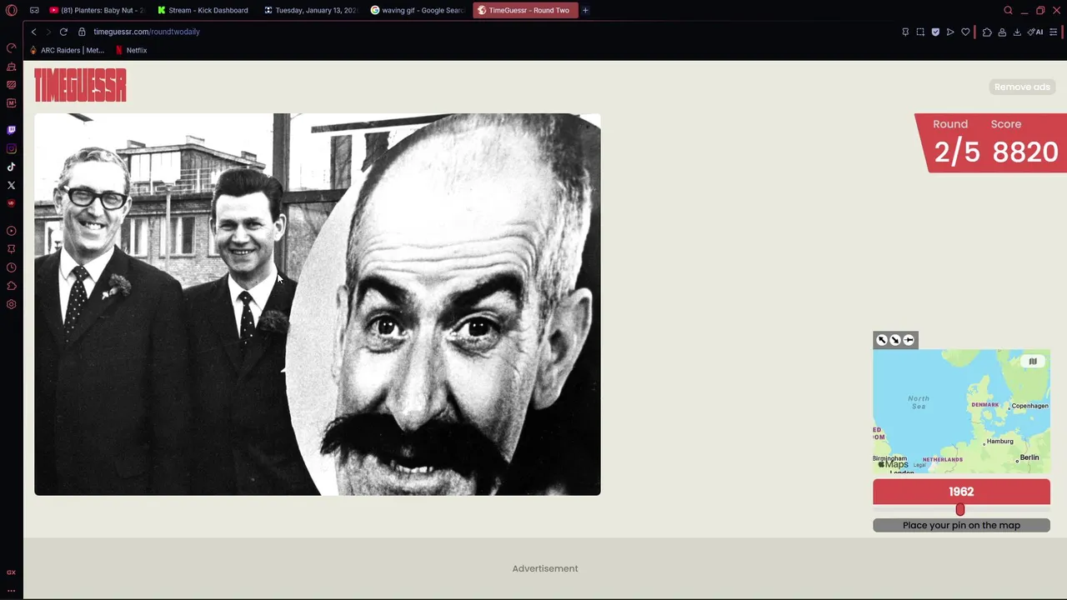
Task: Open GX Control speedometer in sidebar
Action: 11,47
